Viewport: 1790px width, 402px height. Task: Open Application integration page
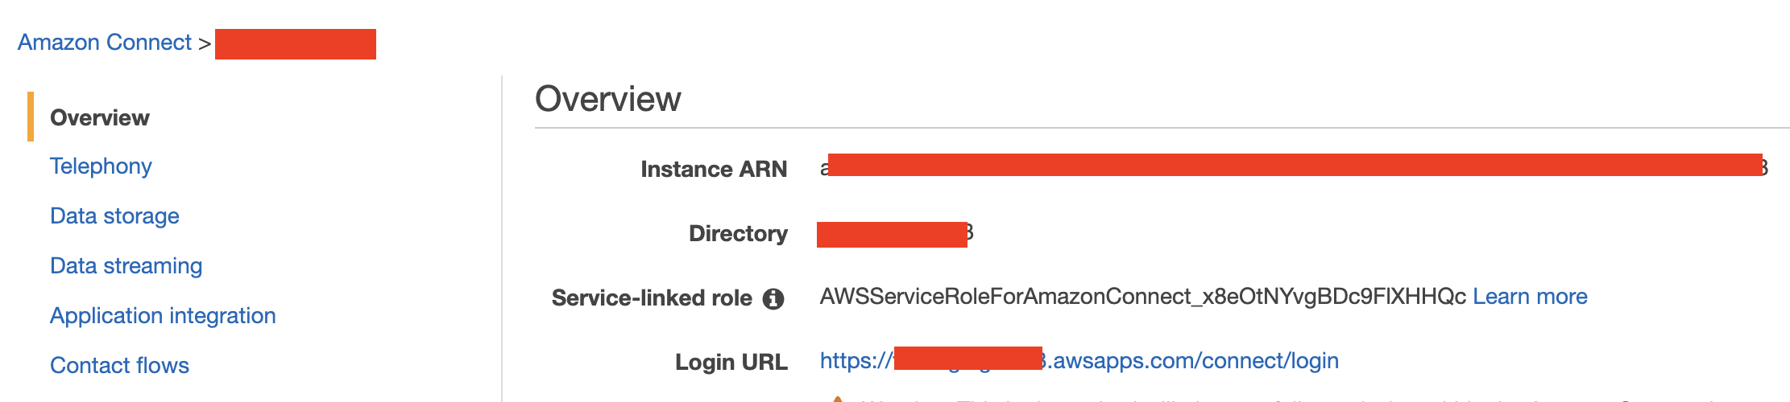[x=163, y=316]
